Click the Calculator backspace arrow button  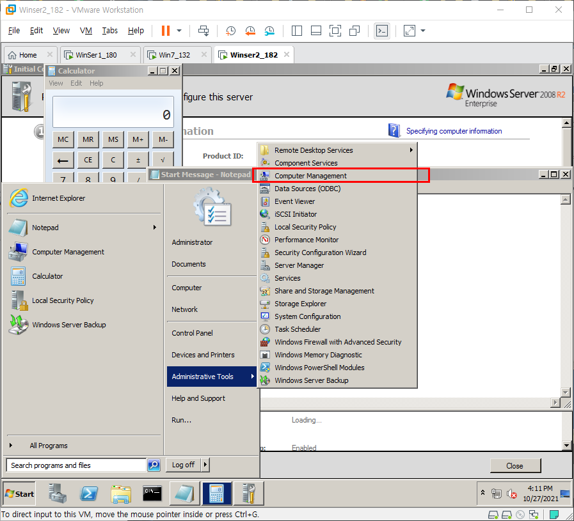point(63,160)
